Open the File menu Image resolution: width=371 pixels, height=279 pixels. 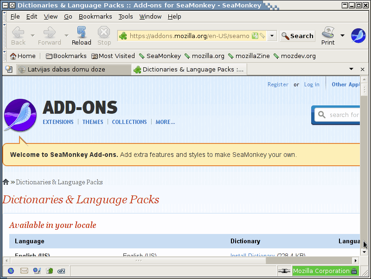[15, 17]
